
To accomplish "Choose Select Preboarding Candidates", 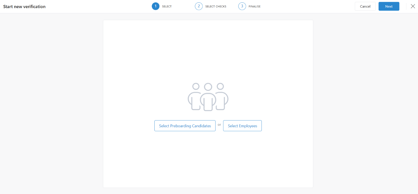I will pos(185,126).
